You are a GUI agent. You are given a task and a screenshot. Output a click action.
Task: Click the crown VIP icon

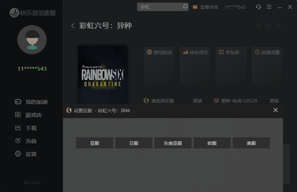coord(195,7)
